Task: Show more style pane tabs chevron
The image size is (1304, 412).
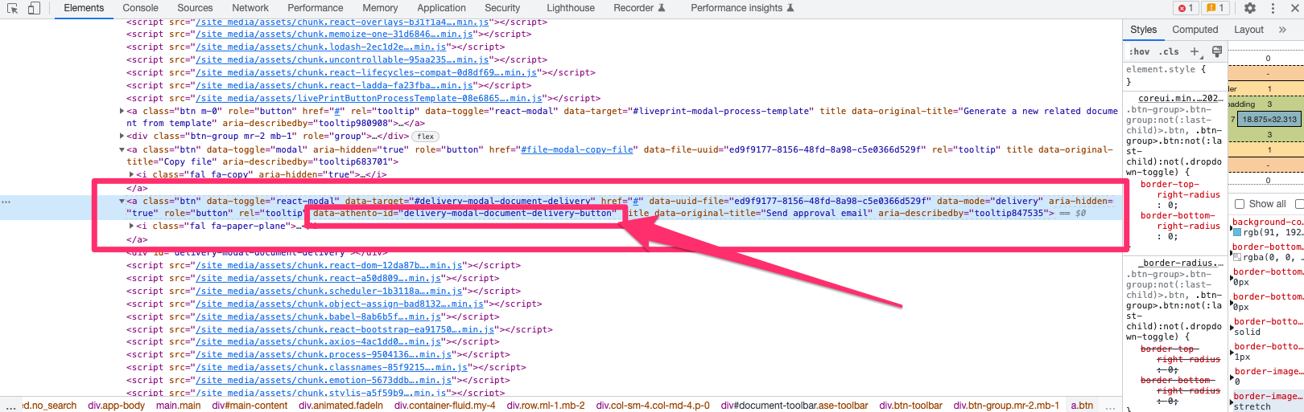Action: (1282, 30)
